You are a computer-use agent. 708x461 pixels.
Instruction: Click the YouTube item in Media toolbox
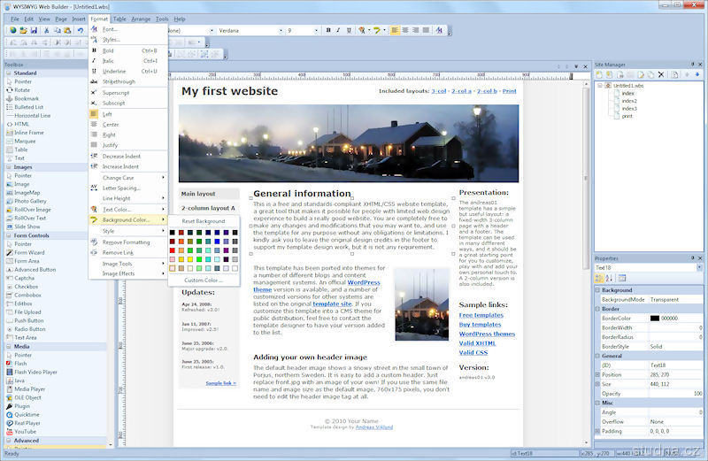click(x=25, y=432)
